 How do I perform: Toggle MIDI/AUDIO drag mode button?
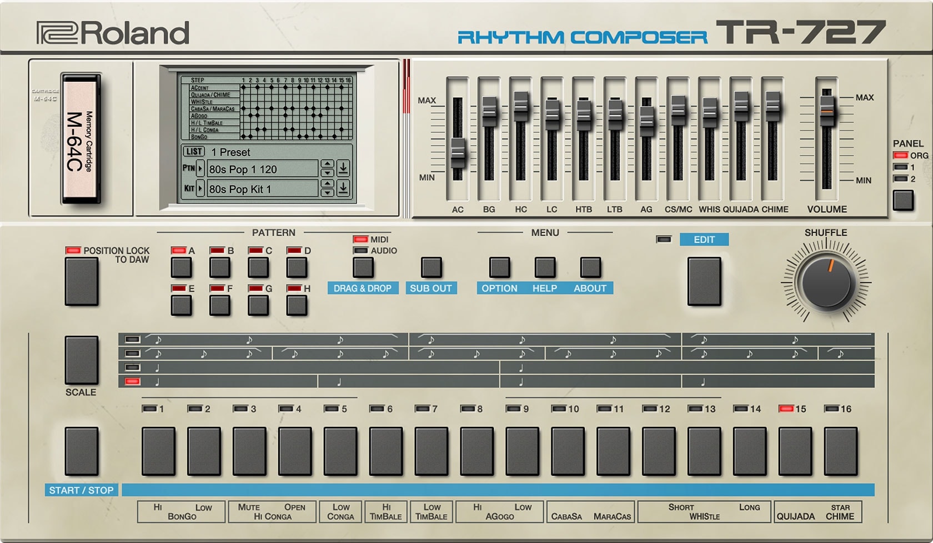pyautogui.click(x=363, y=268)
